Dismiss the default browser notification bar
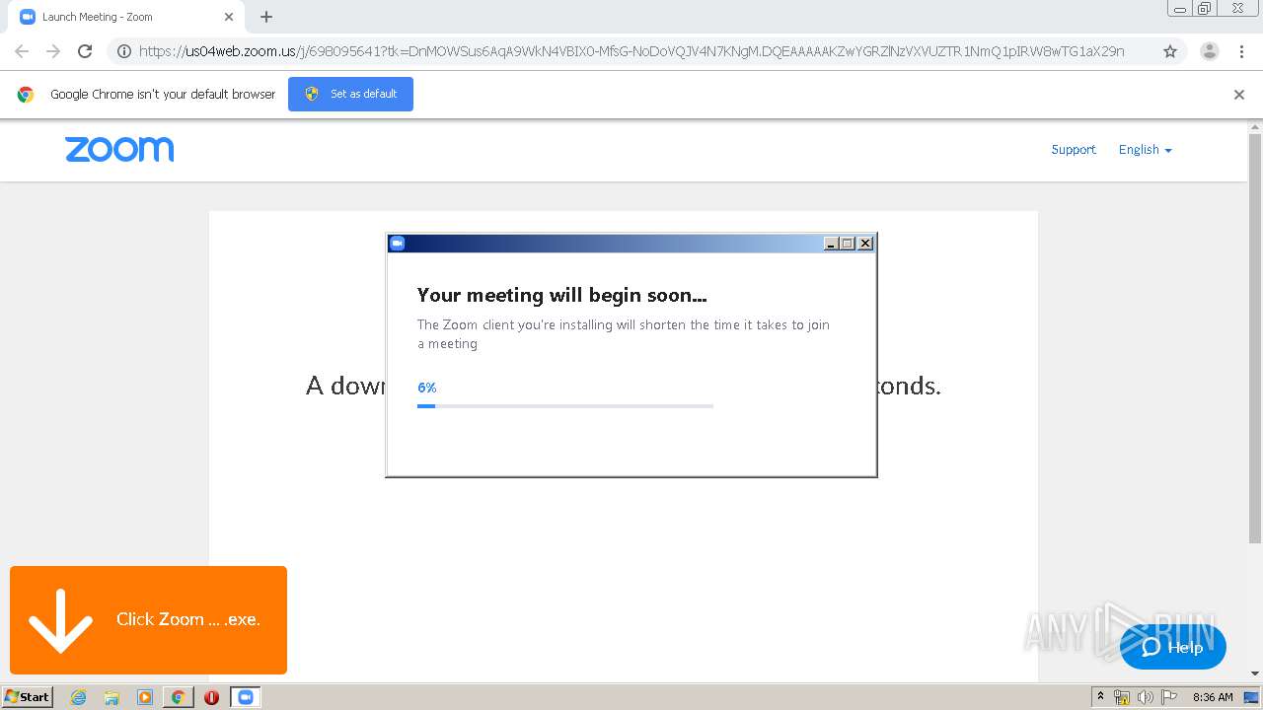 point(1239,95)
